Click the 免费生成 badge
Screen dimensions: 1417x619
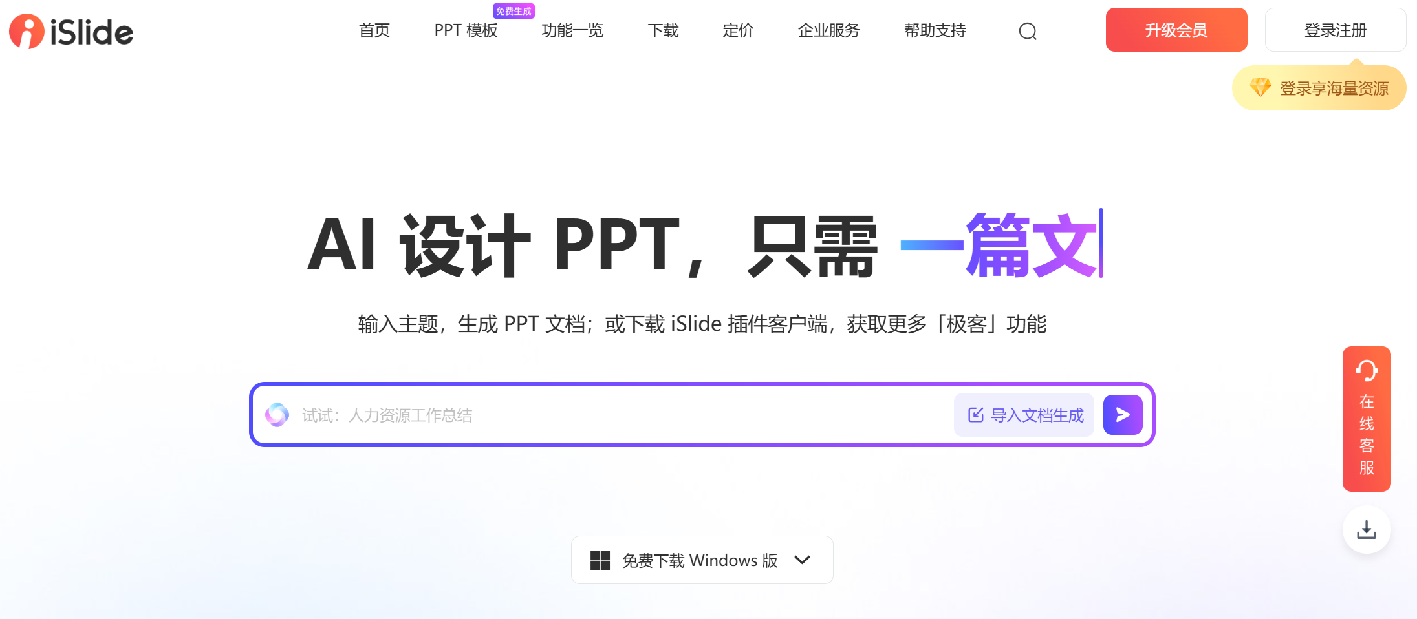pyautogui.click(x=514, y=11)
